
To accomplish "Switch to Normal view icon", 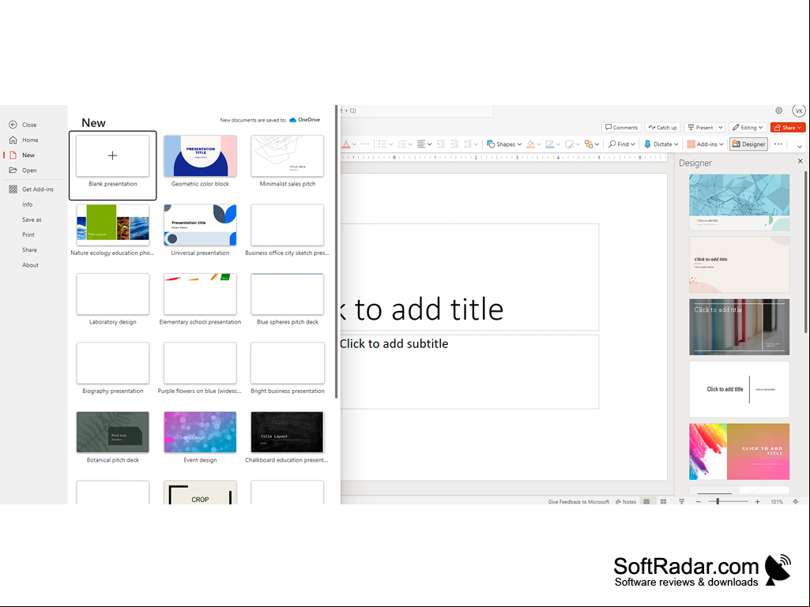I will 646,502.
